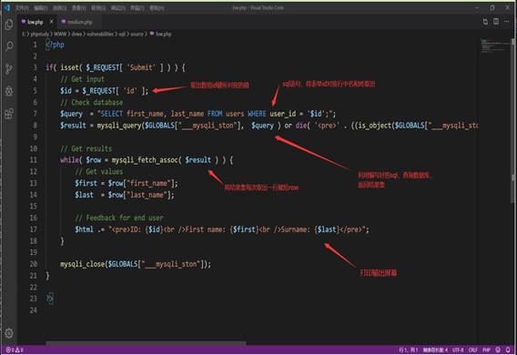This screenshot has height=355, width=517.
Task: Click the $last variable on line 14
Action: pyautogui.click(x=84, y=195)
